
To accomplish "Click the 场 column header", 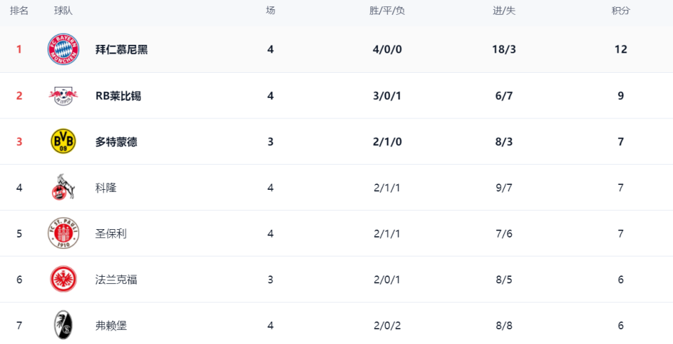I will (x=271, y=11).
